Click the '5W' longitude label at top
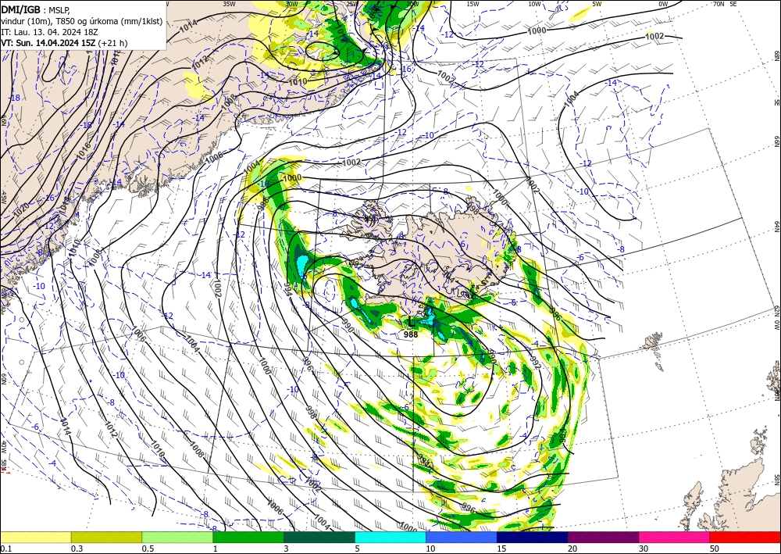 coord(597,4)
